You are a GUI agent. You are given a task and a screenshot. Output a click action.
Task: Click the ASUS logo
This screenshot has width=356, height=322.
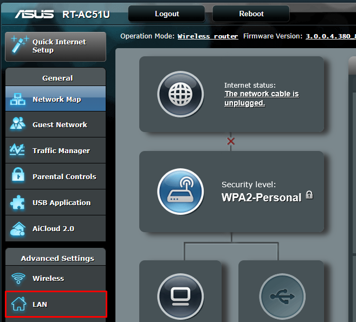pyautogui.click(x=34, y=14)
